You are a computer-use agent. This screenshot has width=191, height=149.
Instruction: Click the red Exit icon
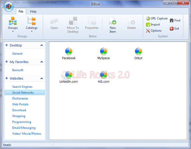(x=171, y=29)
